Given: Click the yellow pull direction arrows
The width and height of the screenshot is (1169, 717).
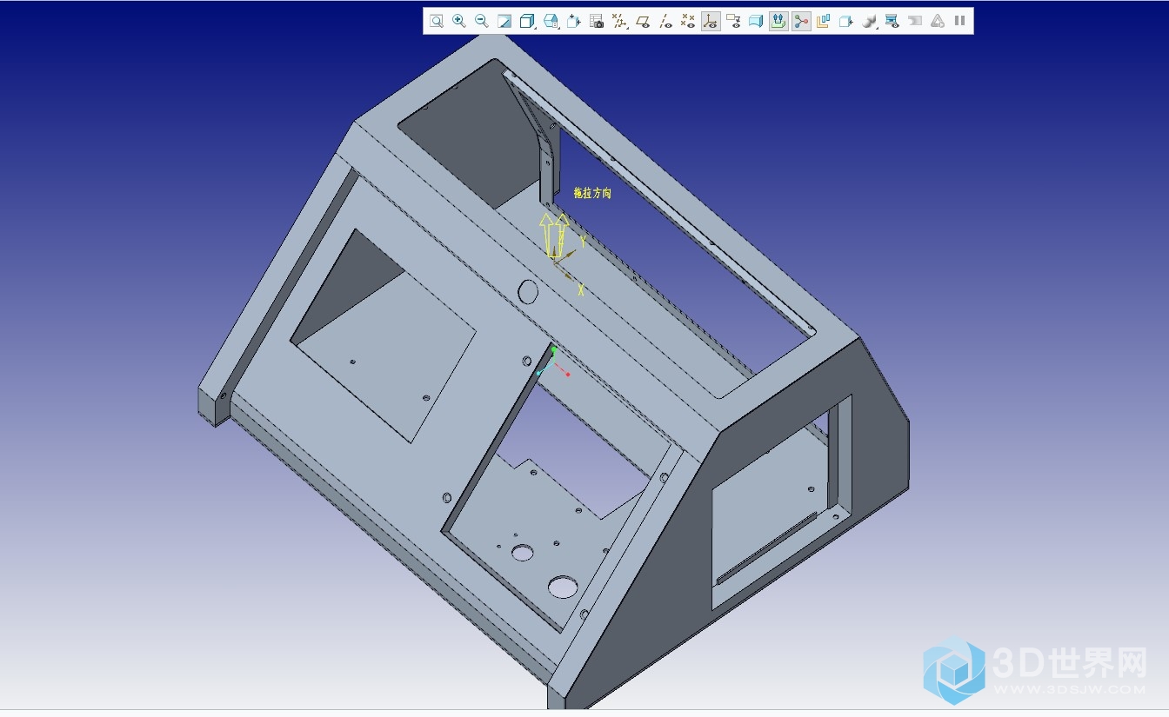Looking at the screenshot, I should (553, 235).
